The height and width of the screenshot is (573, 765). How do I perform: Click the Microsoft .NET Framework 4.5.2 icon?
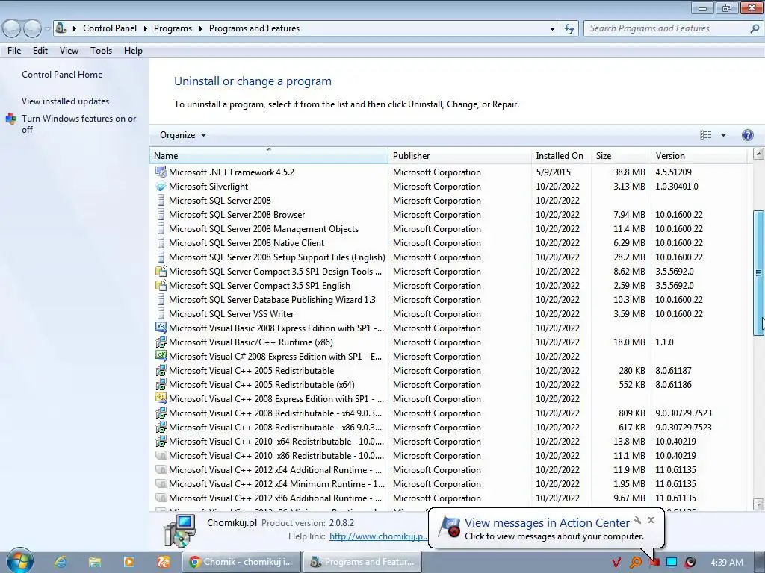click(161, 172)
